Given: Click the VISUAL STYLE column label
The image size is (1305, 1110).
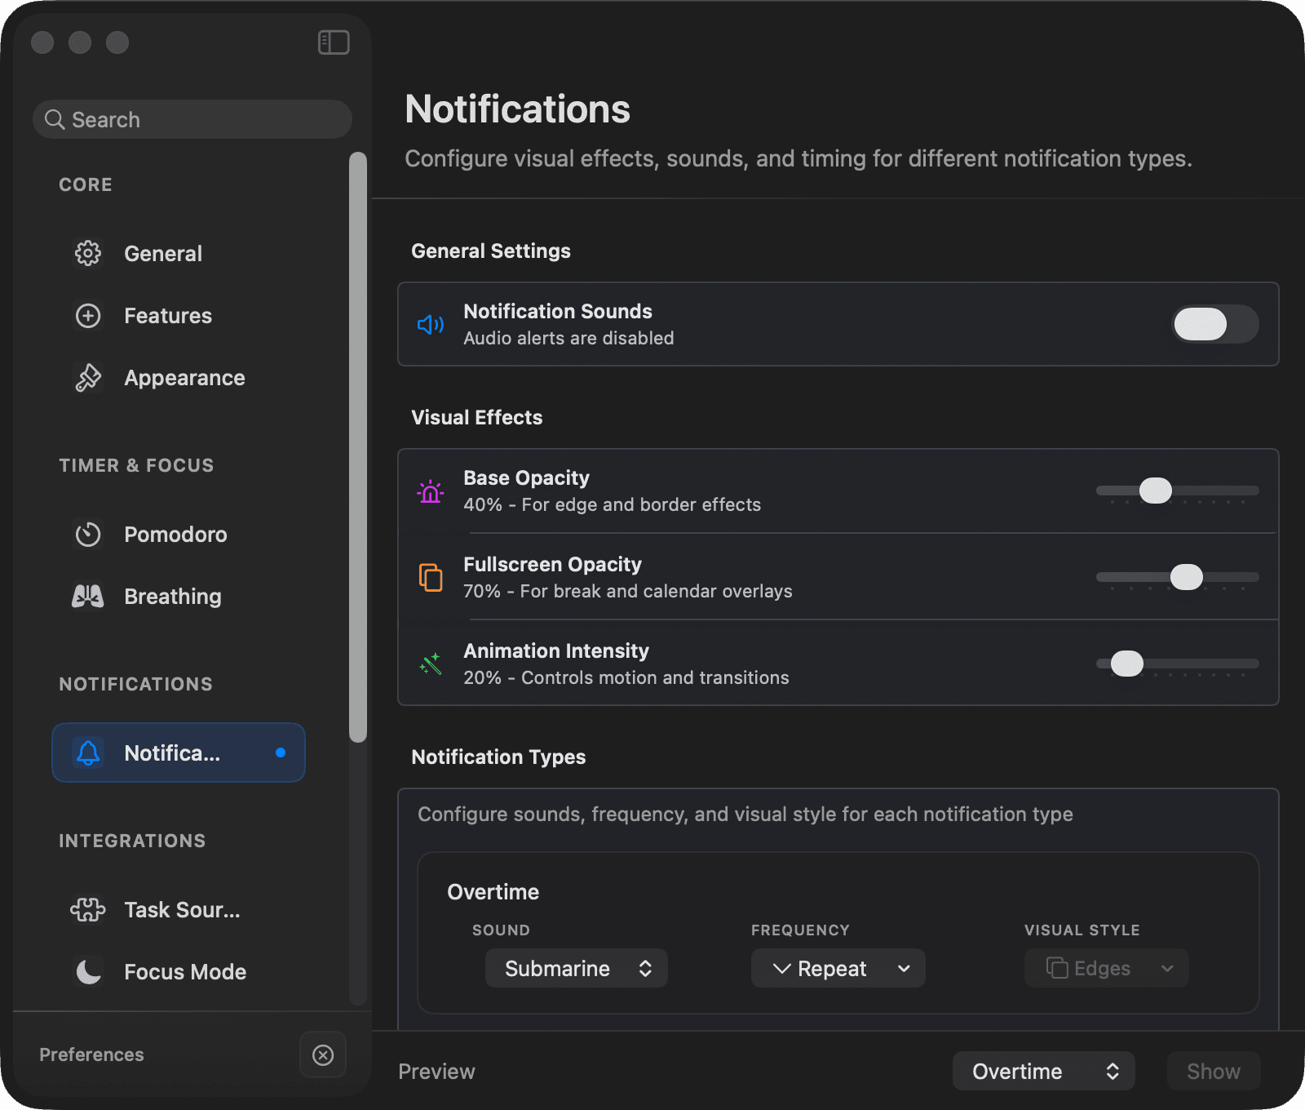Looking at the screenshot, I should (x=1082, y=930).
